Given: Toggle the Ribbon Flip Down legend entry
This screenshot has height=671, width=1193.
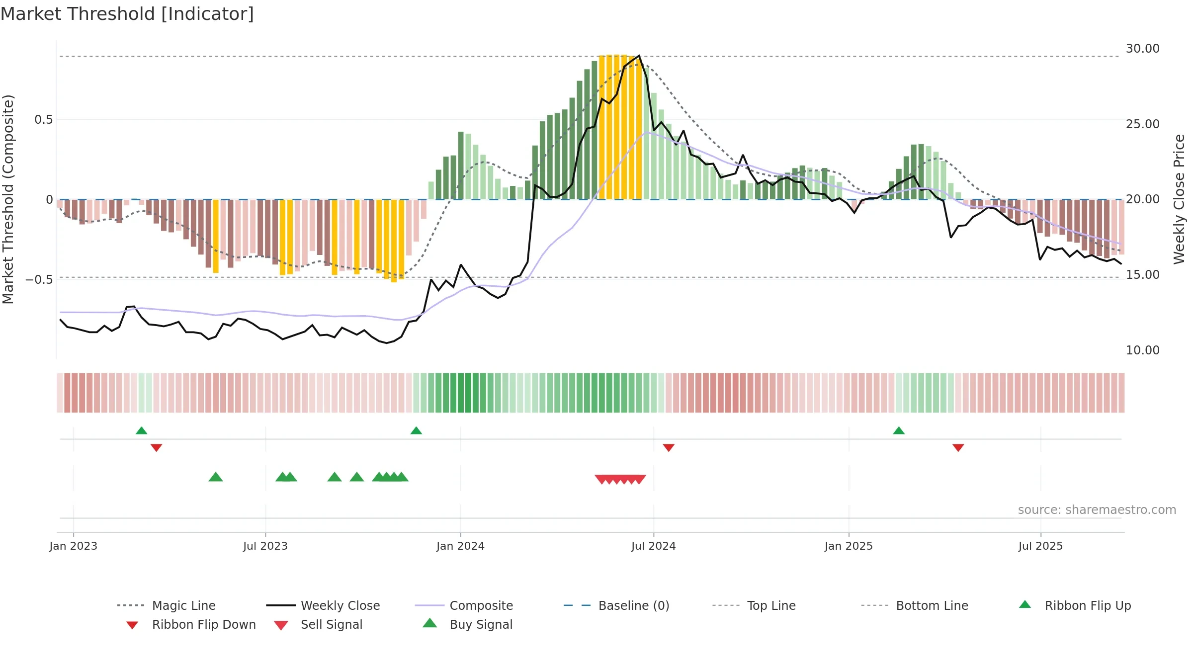Looking at the screenshot, I should point(190,624).
